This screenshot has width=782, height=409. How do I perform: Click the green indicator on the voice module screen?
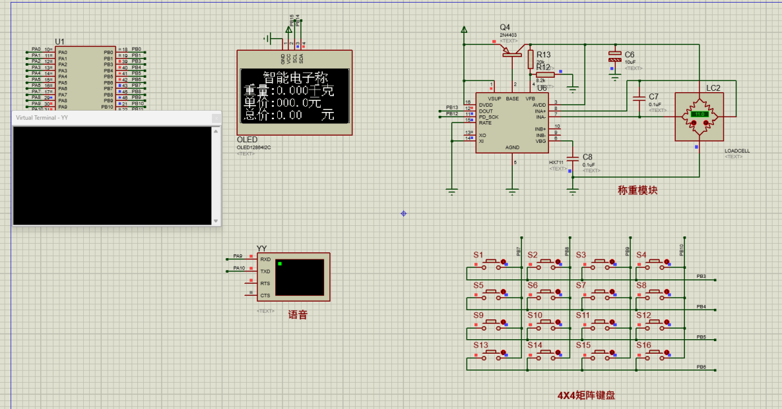tap(280, 262)
